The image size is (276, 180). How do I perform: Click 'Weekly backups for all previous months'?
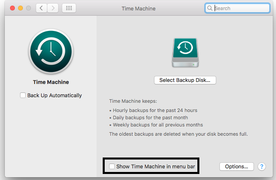click(158, 125)
